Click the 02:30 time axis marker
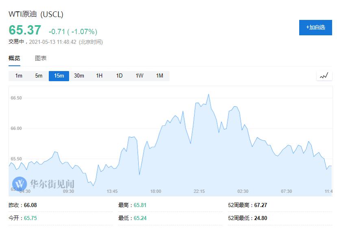 (x=243, y=191)
